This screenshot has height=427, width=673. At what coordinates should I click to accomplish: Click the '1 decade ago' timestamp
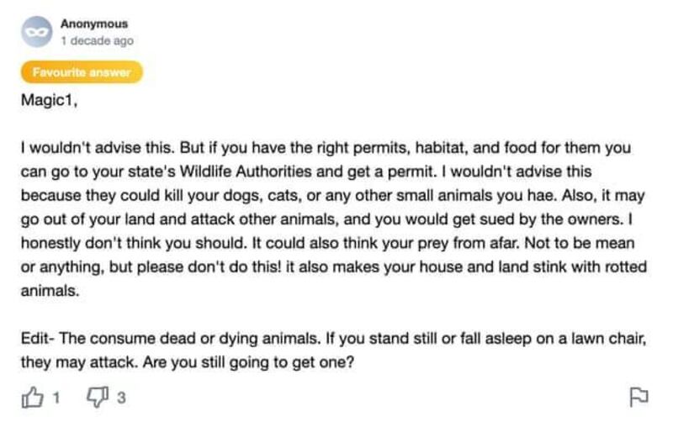tap(97, 40)
